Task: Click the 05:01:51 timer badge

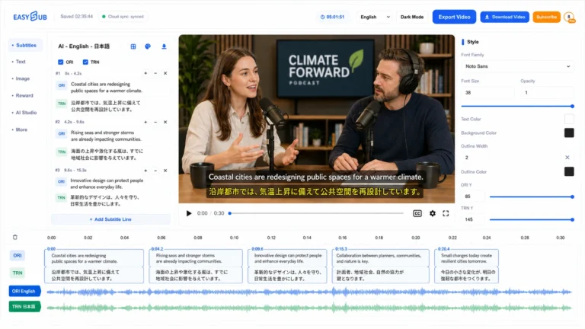Action: point(332,17)
